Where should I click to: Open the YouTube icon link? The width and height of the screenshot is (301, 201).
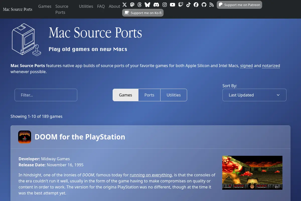pyautogui.click(x=173, y=5)
